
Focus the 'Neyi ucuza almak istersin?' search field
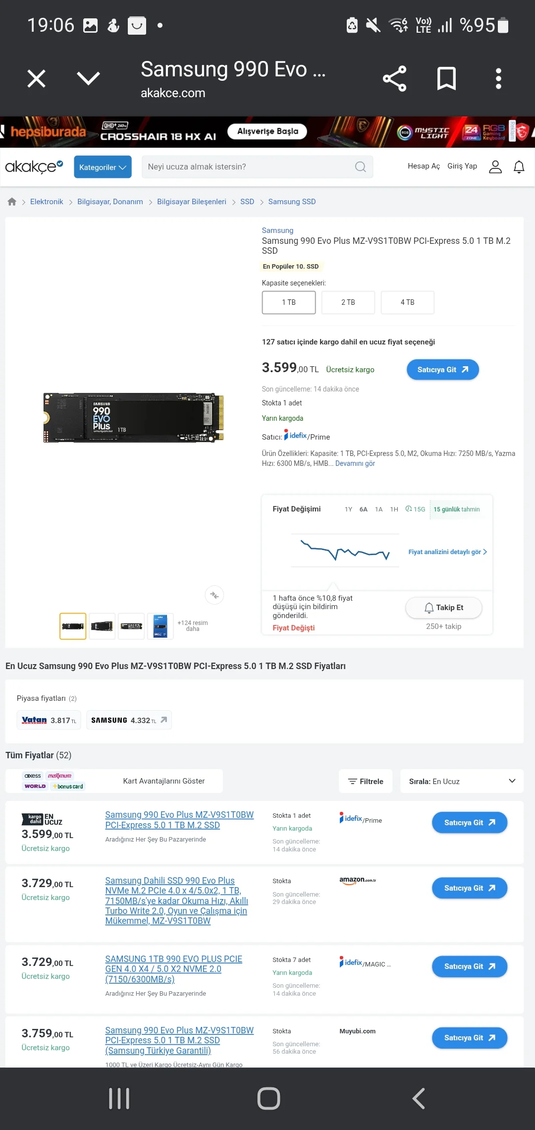point(257,167)
